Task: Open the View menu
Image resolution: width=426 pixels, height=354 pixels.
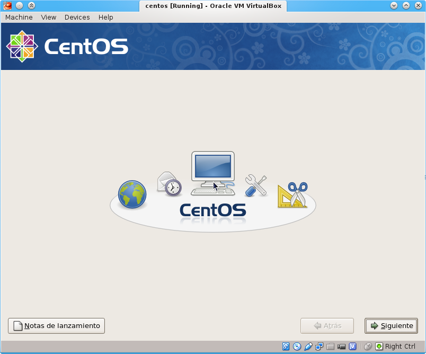Action: tap(48, 17)
